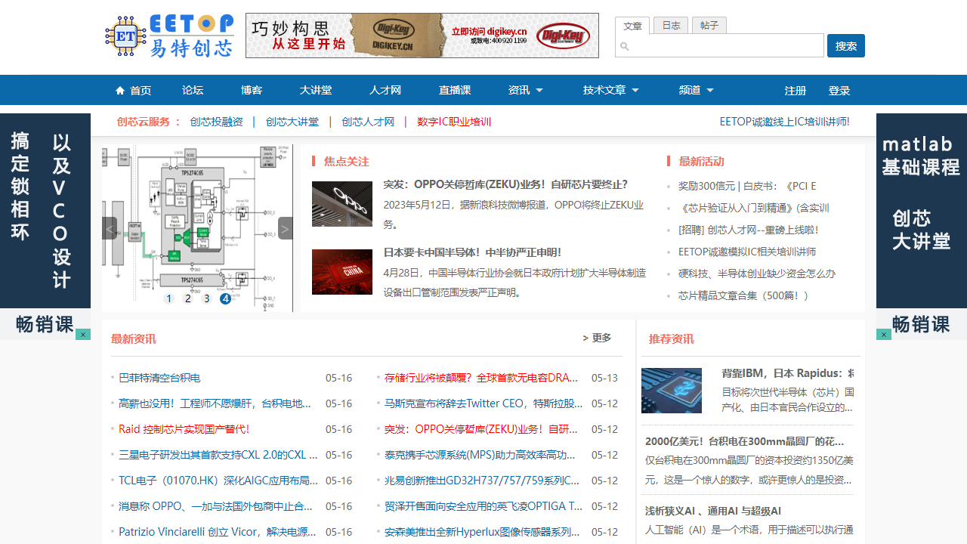Viewport: 967px width, 544px height.
Task: Switch to the 日志 search tab
Action: (671, 25)
